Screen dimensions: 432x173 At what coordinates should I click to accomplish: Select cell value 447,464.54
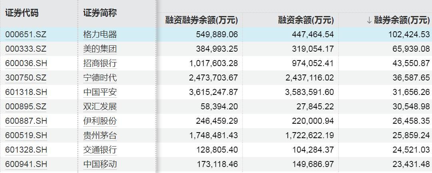point(313,34)
